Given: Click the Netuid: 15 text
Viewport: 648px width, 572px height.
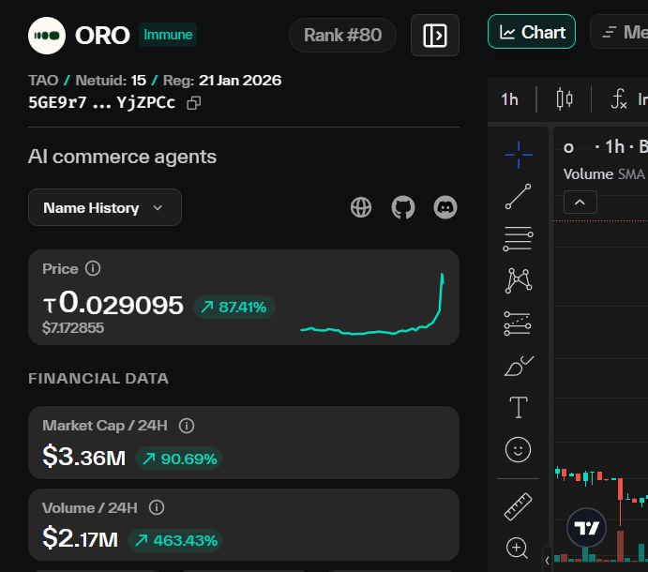Looking at the screenshot, I should [111, 81].
